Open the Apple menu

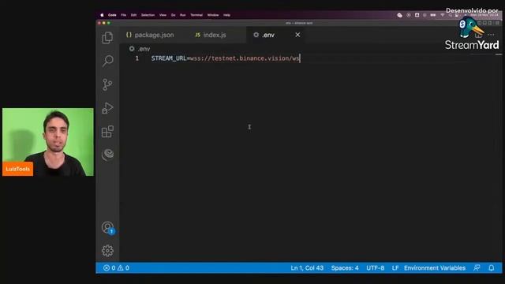click(102, 15)
